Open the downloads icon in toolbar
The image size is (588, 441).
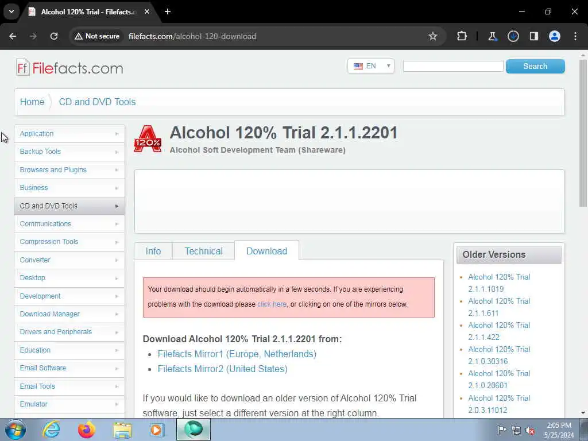[x=513, y=36]
